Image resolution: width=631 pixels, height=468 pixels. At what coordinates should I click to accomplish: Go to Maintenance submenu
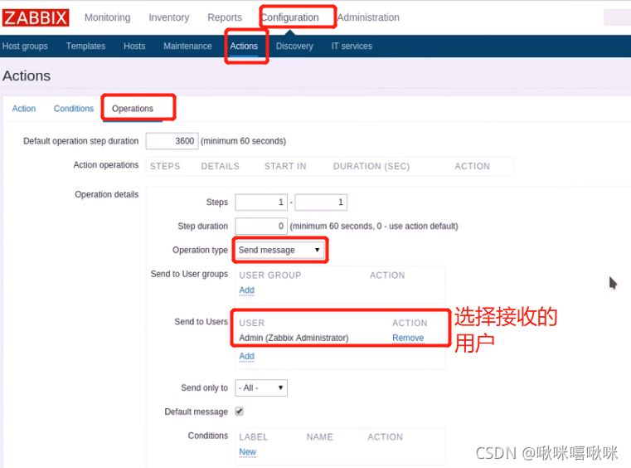(x=187, y=46)
